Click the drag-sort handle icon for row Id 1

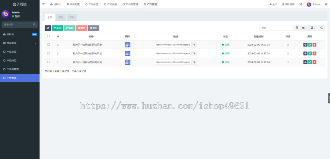tap(305, 62)
